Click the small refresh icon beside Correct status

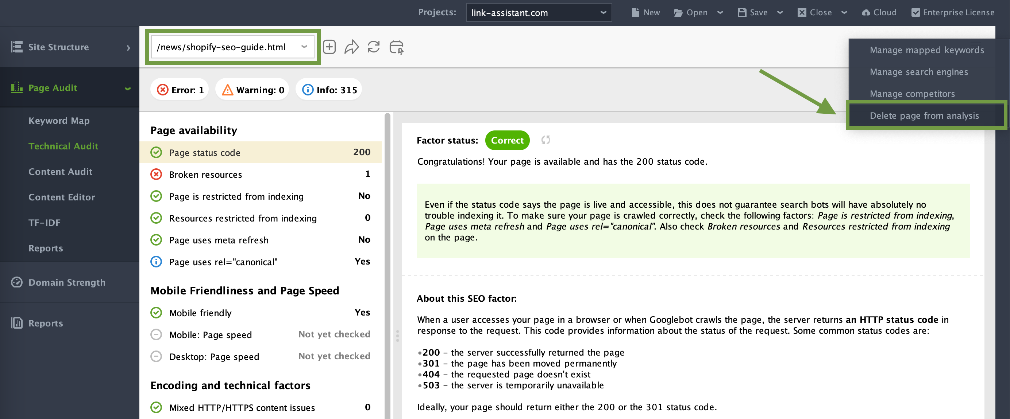point(546,140)
